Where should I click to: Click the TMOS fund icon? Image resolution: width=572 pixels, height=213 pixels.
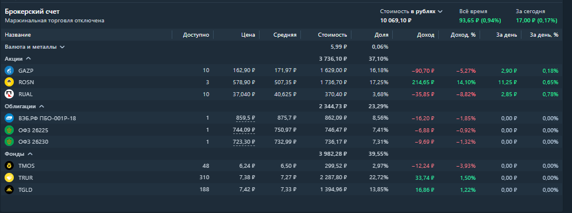(x=9, y=165)
